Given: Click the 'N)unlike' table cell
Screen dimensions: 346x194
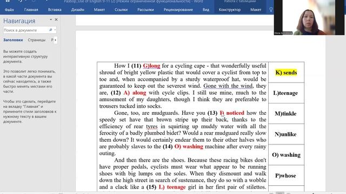Looking at the screenshot, I should point(286,134).
